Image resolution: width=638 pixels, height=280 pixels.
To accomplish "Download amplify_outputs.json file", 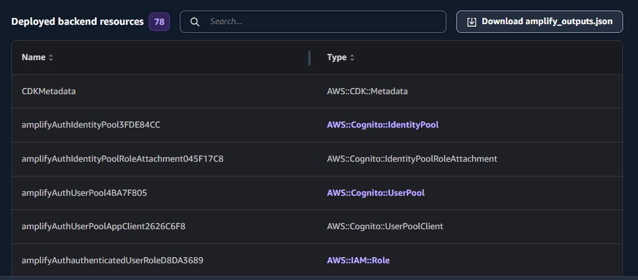I will click(539, 22).
